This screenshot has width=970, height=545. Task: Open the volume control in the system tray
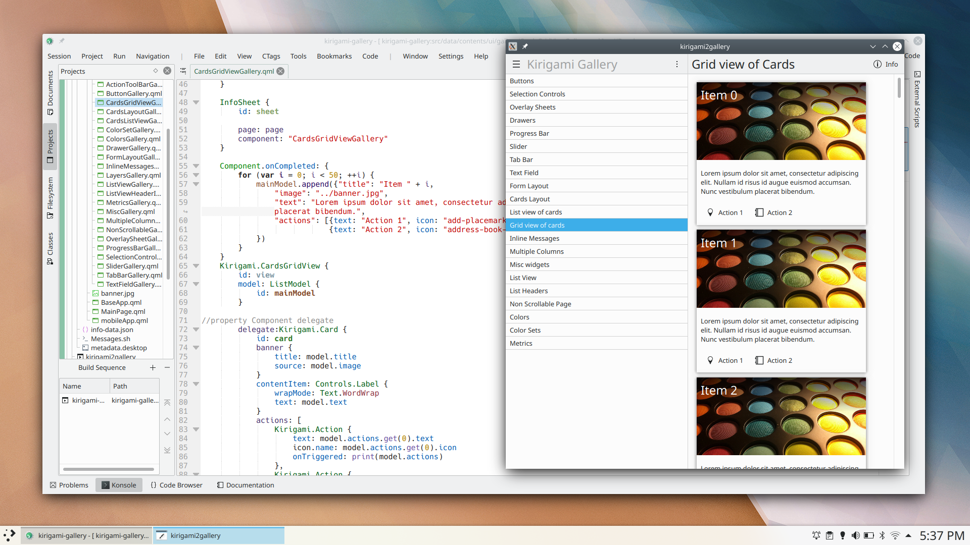point(855,535)
